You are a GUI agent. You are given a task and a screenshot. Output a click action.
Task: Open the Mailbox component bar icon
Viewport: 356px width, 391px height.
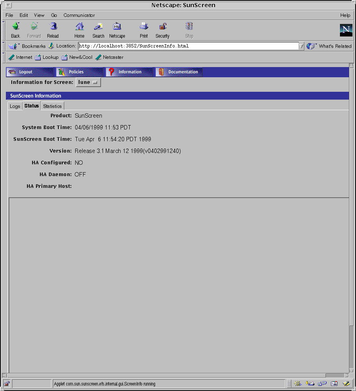coord(310,384)
